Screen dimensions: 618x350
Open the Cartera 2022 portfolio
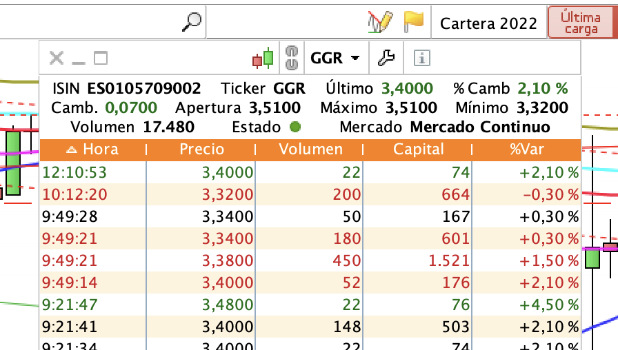pyautogui.click(x=488, y=23)
